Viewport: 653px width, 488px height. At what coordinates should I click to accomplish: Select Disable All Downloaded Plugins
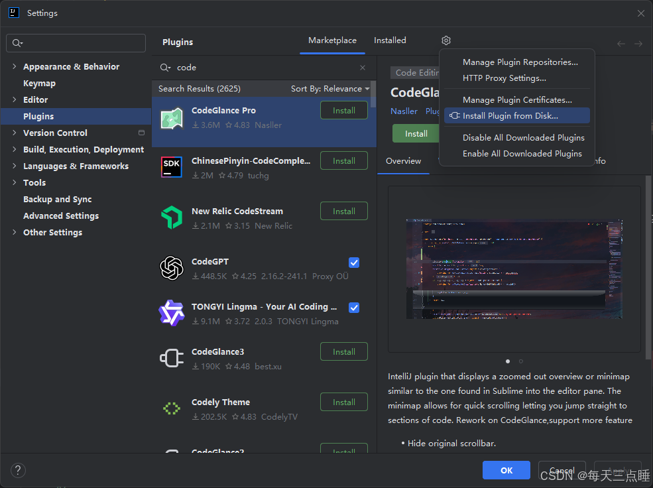tap(517, 138)
